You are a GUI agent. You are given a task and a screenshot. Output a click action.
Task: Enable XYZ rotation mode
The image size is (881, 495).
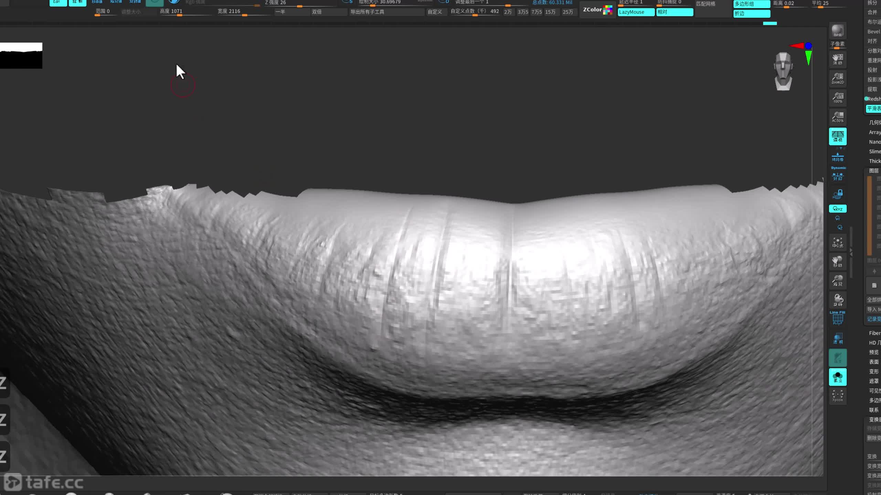[x=837, y=209]
